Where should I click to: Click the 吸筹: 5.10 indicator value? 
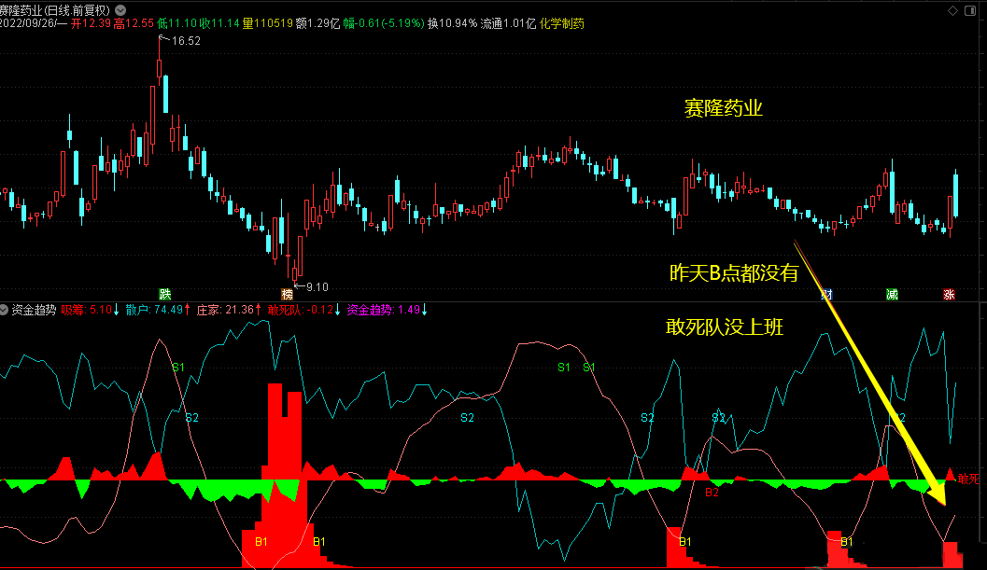coord(86,310)
